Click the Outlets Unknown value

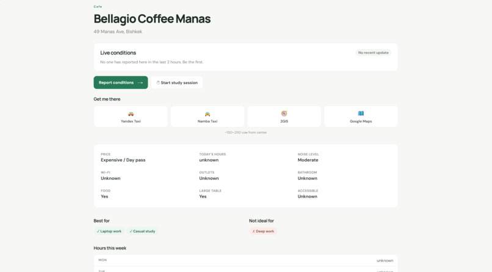click(209, 178)
